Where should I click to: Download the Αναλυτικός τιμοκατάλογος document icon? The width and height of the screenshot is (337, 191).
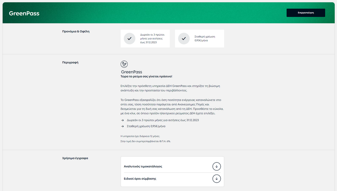(x=216, y=166)
